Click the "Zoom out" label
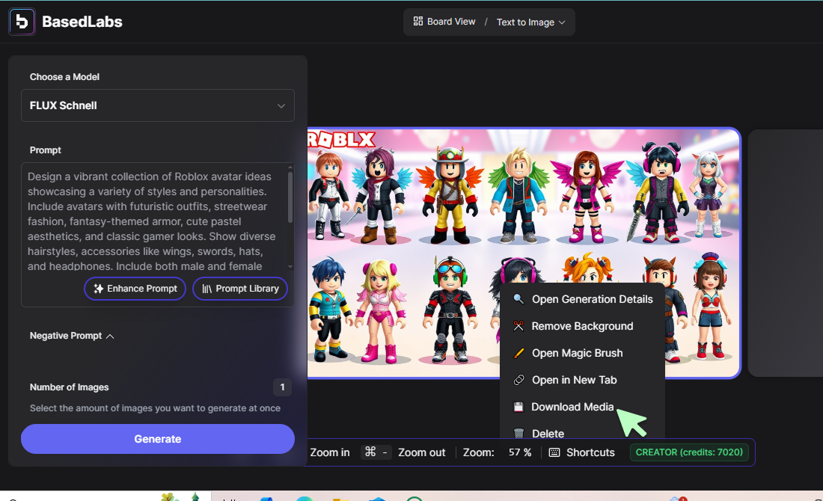 click(x=421, y=452)
